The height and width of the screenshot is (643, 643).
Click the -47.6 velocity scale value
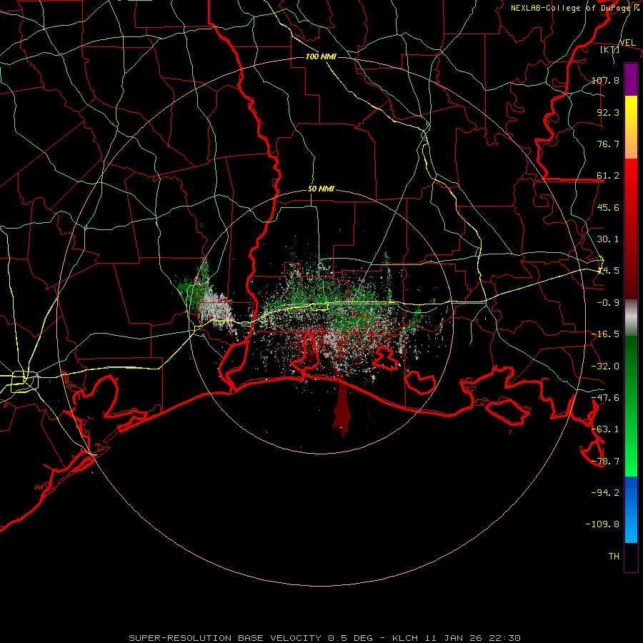click(605, 398)
